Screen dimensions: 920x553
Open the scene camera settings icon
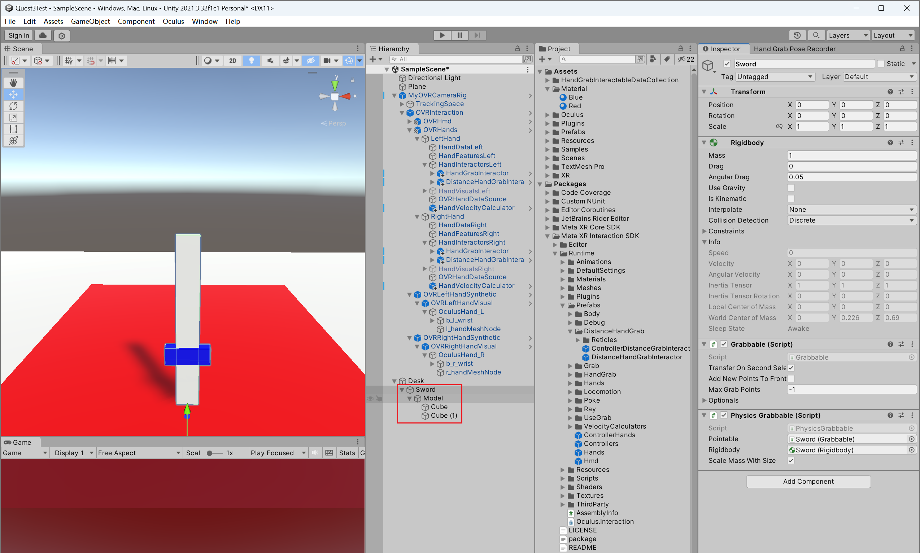tap(327, 60)
